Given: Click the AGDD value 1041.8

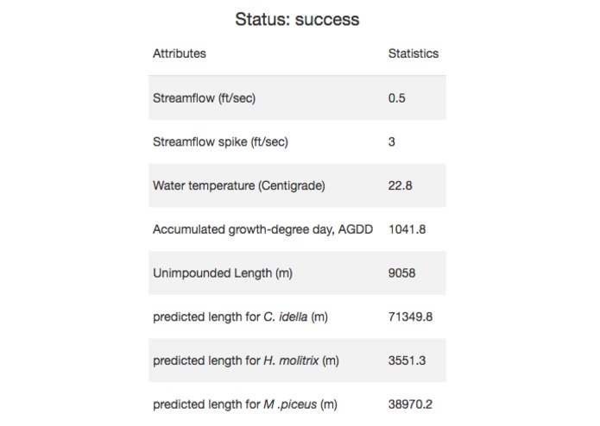Looking at the screenshot, I should coord(407,230).
